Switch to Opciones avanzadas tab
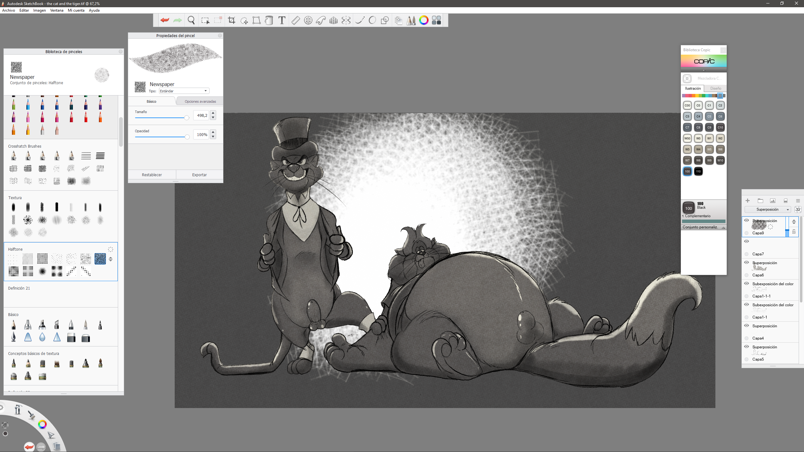Image resolution: width=804 pixels, height=452 pixels. 200,101
